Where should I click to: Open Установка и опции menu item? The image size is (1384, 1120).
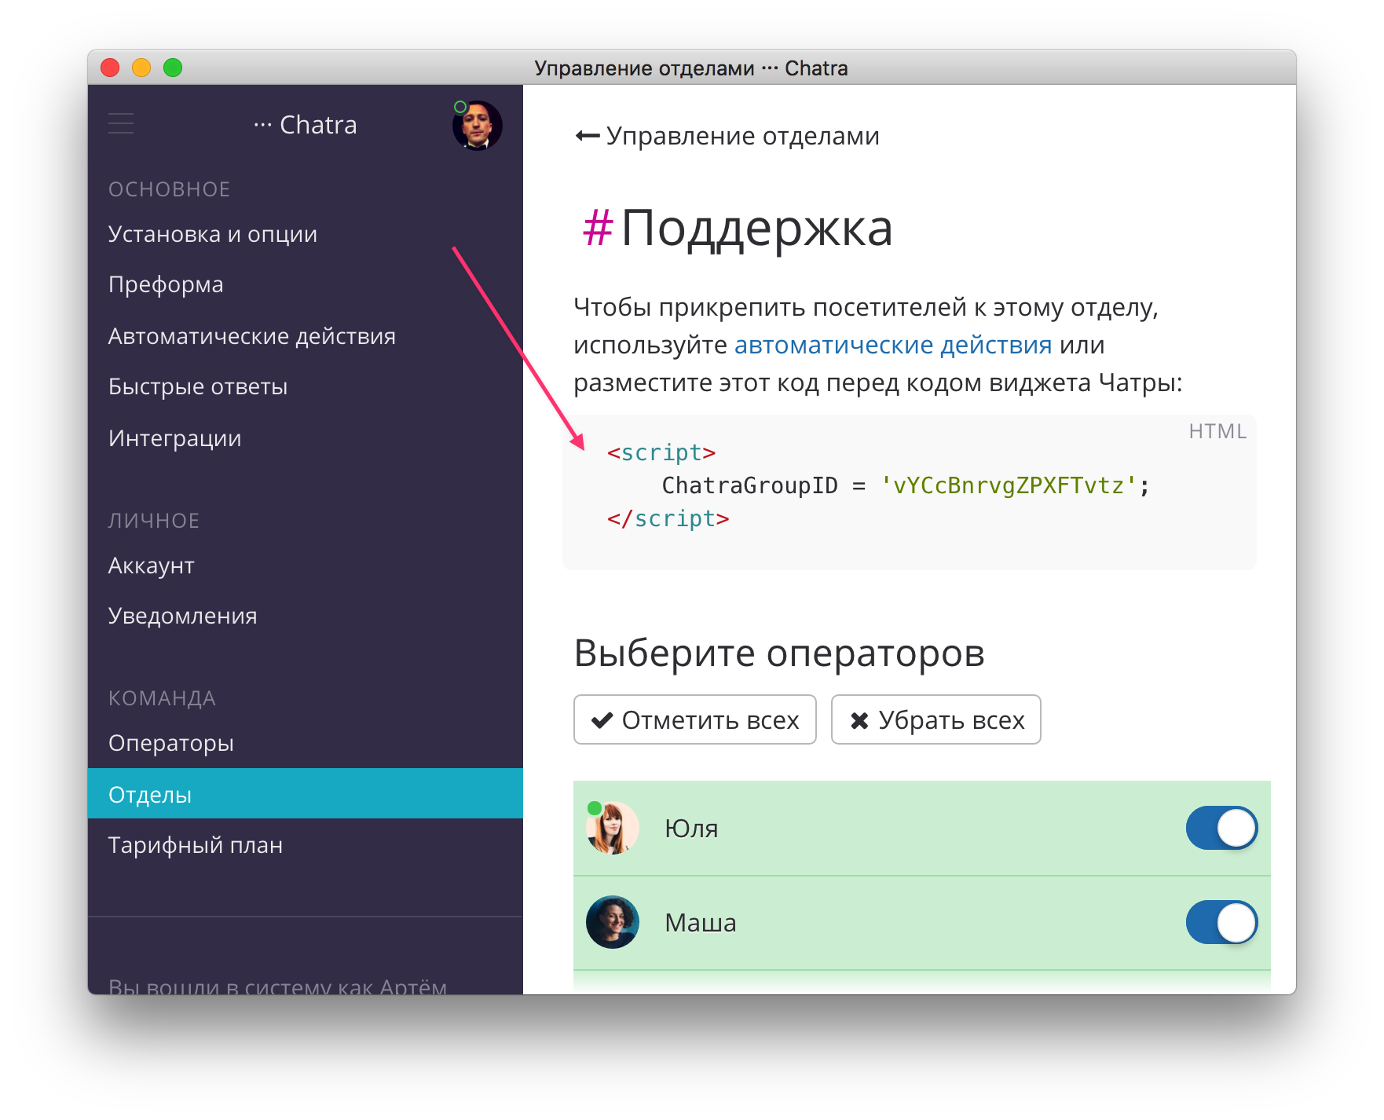pyautogui.click(x=213, y=234)
